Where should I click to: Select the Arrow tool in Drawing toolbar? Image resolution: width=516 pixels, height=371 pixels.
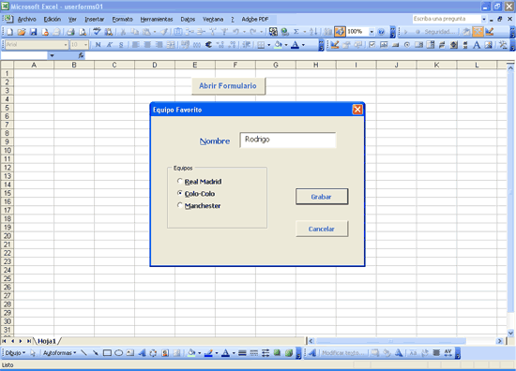coord(96,353)
